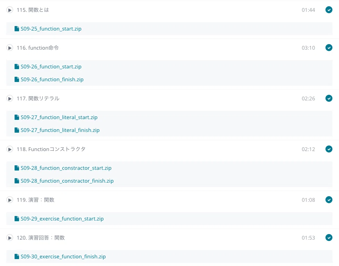Start lecture 119 演習：関数 play icon
The image size is (339, 266).
[9, 200]
